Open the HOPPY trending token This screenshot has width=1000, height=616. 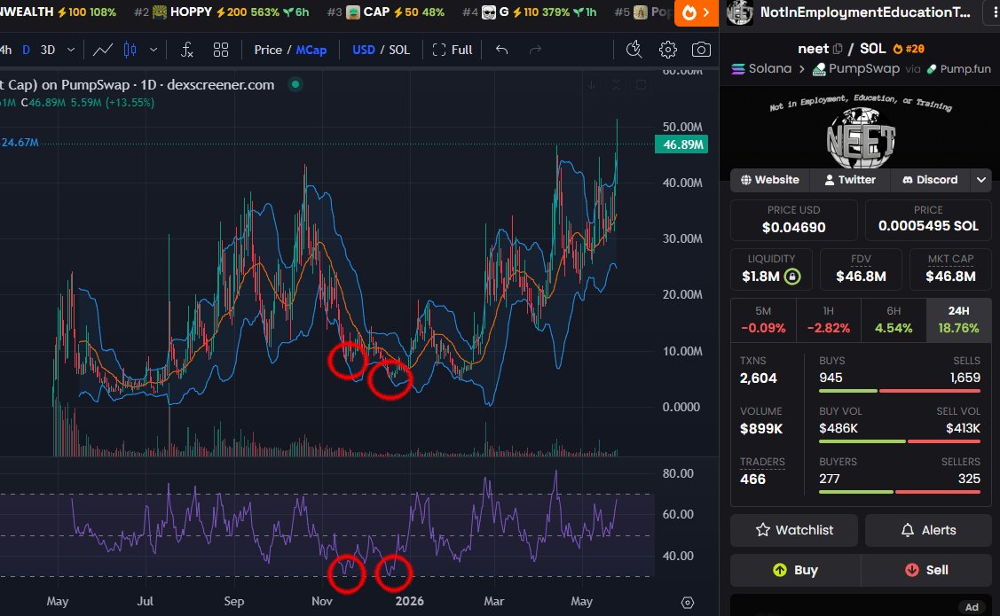[x=223, y=12]
